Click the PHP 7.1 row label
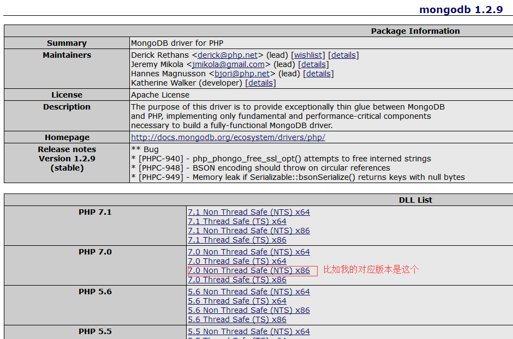The image size is (513, 339). (95, 212)
